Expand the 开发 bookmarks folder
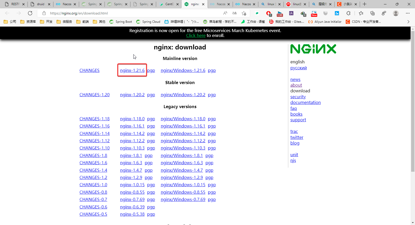This screenshot has width=415, height=225. 46,22
